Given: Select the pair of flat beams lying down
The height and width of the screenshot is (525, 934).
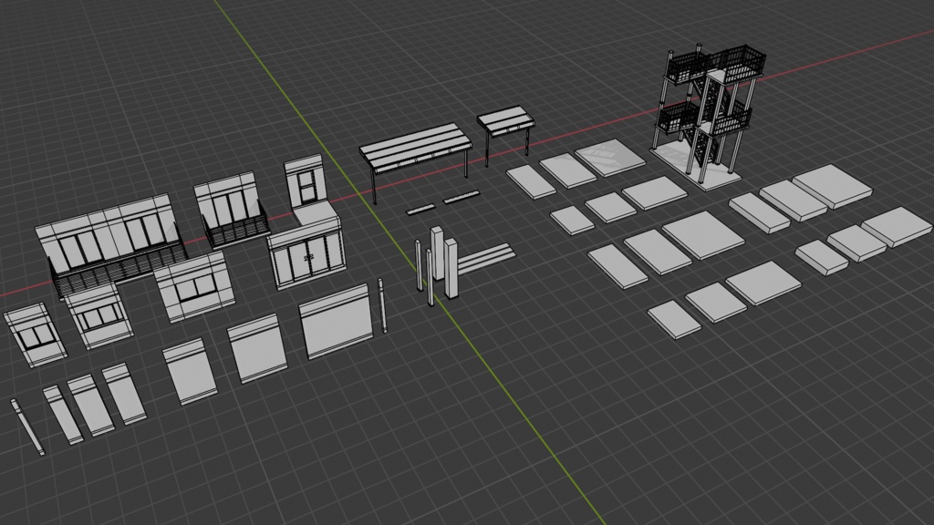Looking at the screenshot, I should coord(485,258).
